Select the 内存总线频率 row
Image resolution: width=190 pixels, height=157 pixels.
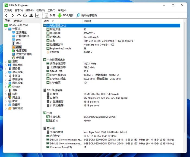click(112, 64)
